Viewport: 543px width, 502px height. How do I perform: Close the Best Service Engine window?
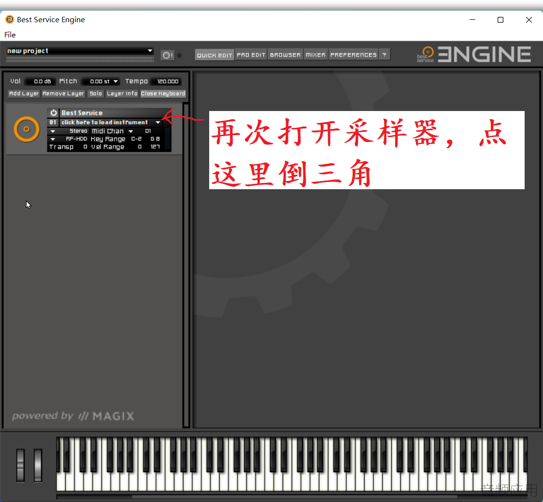coord(529,20)
